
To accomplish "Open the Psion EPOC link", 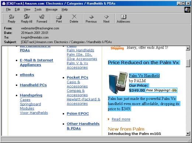I will [78, 114].
